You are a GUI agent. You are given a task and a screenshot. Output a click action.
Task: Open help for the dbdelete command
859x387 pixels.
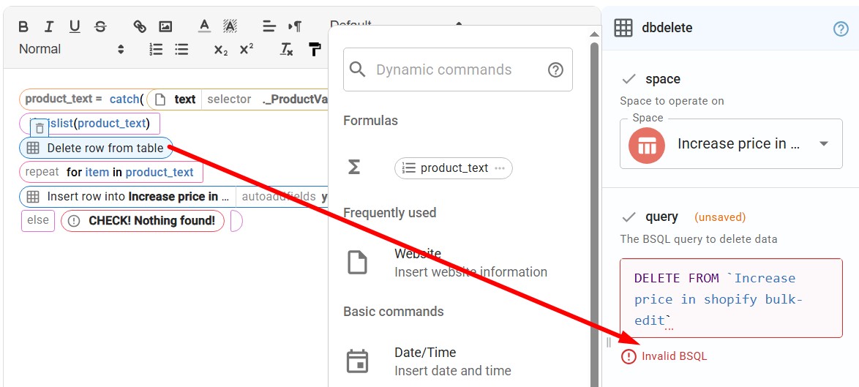tap(841, 29)
